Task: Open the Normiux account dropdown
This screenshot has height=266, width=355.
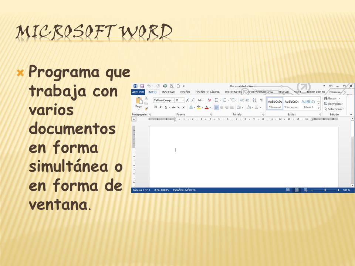Action: coord(337,92)
